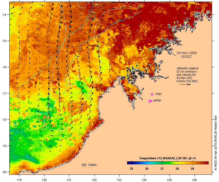Click the longitude axis label '124'
This screenshot has width=219, height=182.
click(x=144, y=180)
